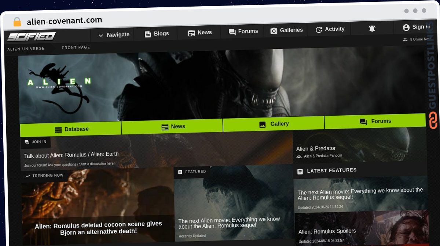Expand the Navigate dropdown menu

pos(114,35)
